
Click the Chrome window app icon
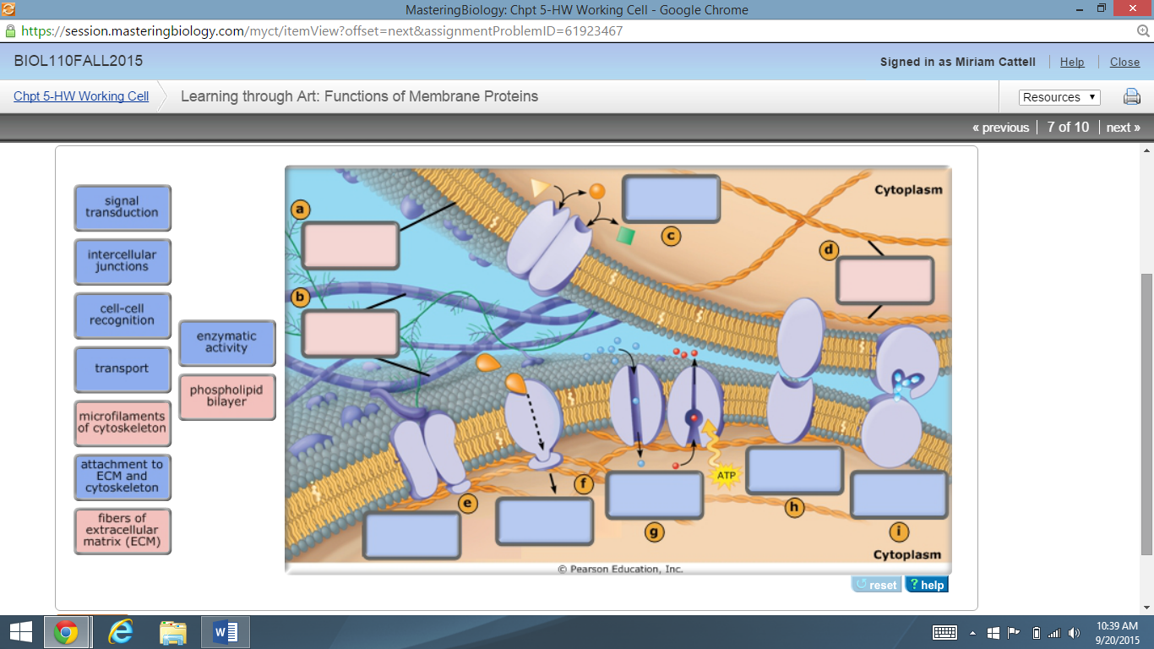[8, 8]
